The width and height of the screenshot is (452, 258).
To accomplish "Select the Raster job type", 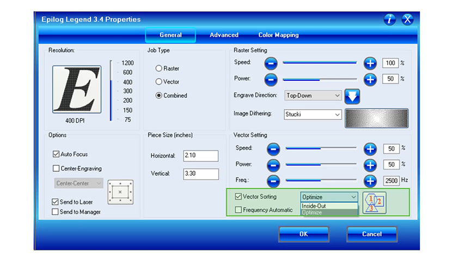I will click(x=159, y=69).
